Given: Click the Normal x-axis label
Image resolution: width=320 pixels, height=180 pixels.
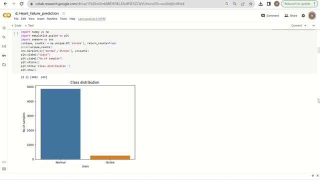Looking at the screenshot, I should tap(60, 162).
